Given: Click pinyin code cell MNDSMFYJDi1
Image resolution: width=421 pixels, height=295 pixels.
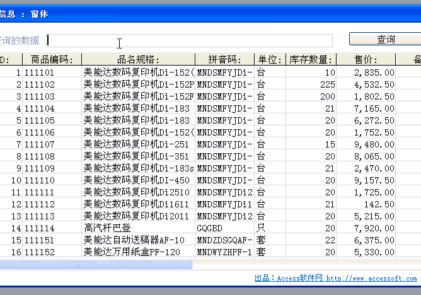Looking at the screenshot, I should 225,204.
